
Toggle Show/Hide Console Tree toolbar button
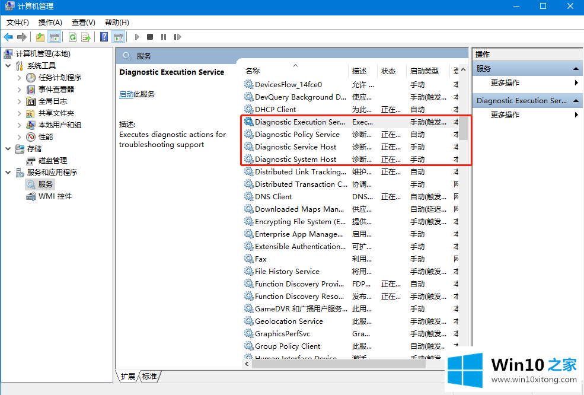[x=54, y=37]
